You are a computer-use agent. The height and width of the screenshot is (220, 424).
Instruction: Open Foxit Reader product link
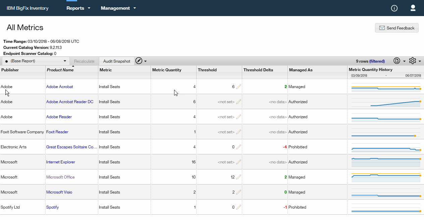point(57,132)
